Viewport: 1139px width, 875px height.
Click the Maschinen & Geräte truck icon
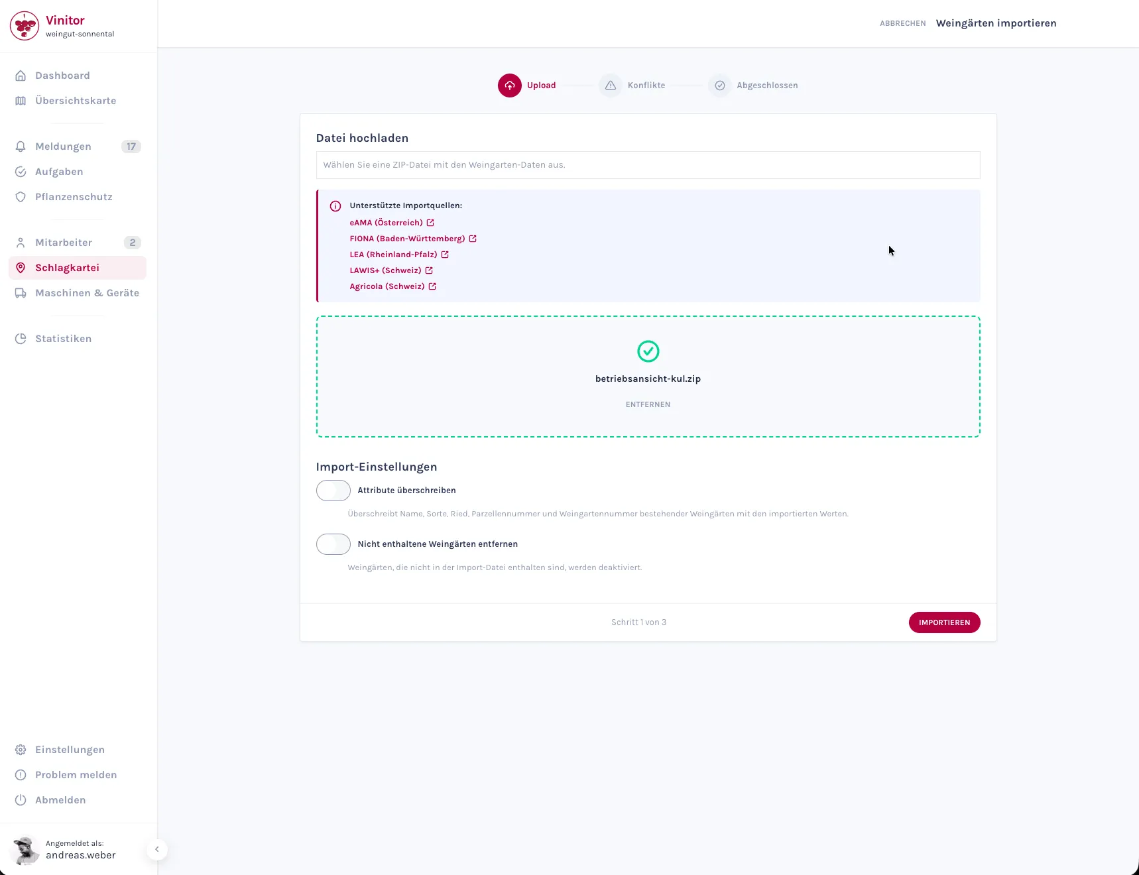pyautogui.click(x=21, y=293)
